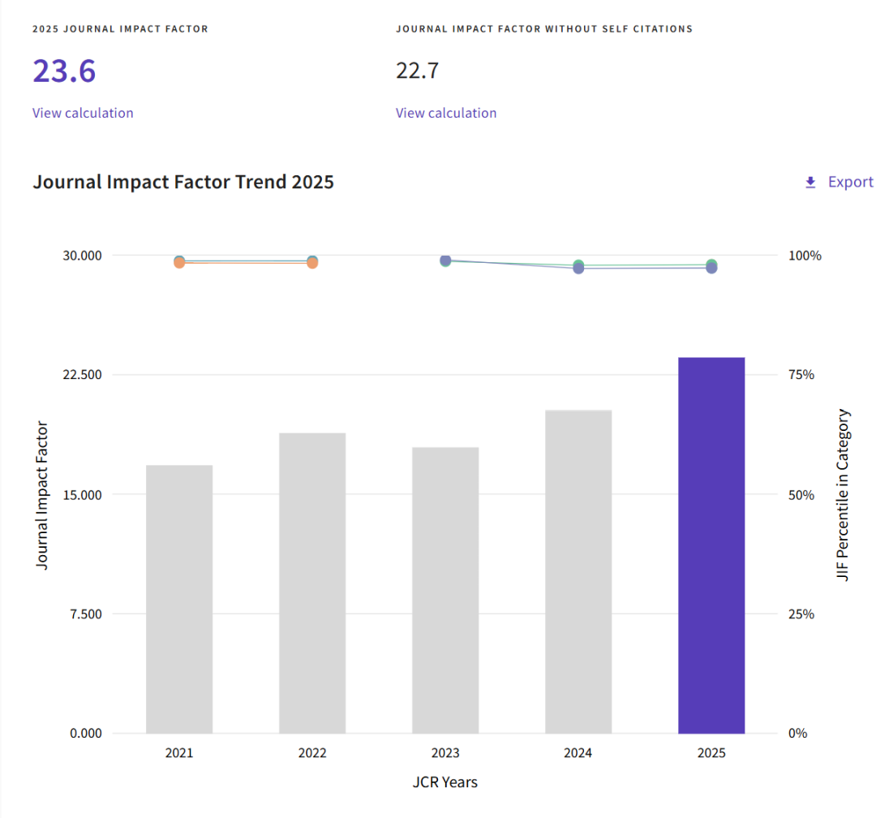Click the 15.000 axis label

point(82,495)
